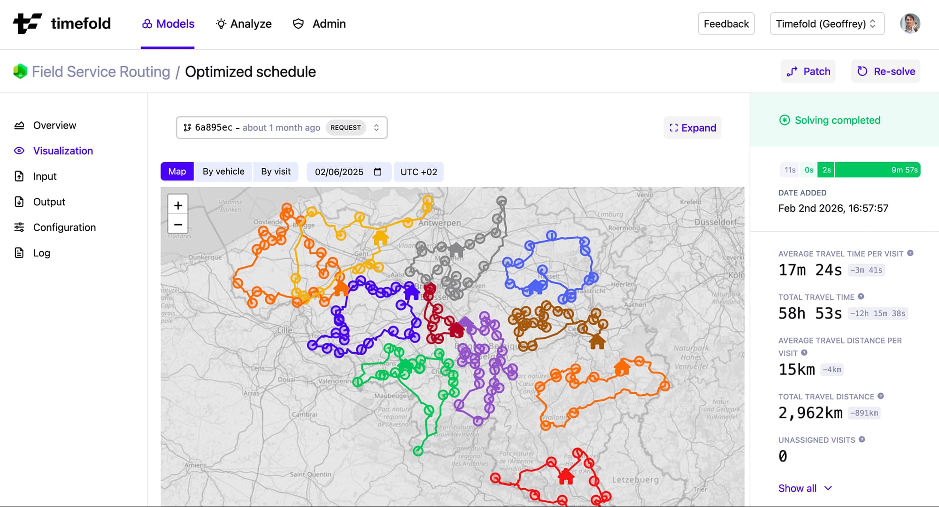This screenshot has width=939, height=507.
Task: Select the Map view toggle
Action: coord(177,172)
